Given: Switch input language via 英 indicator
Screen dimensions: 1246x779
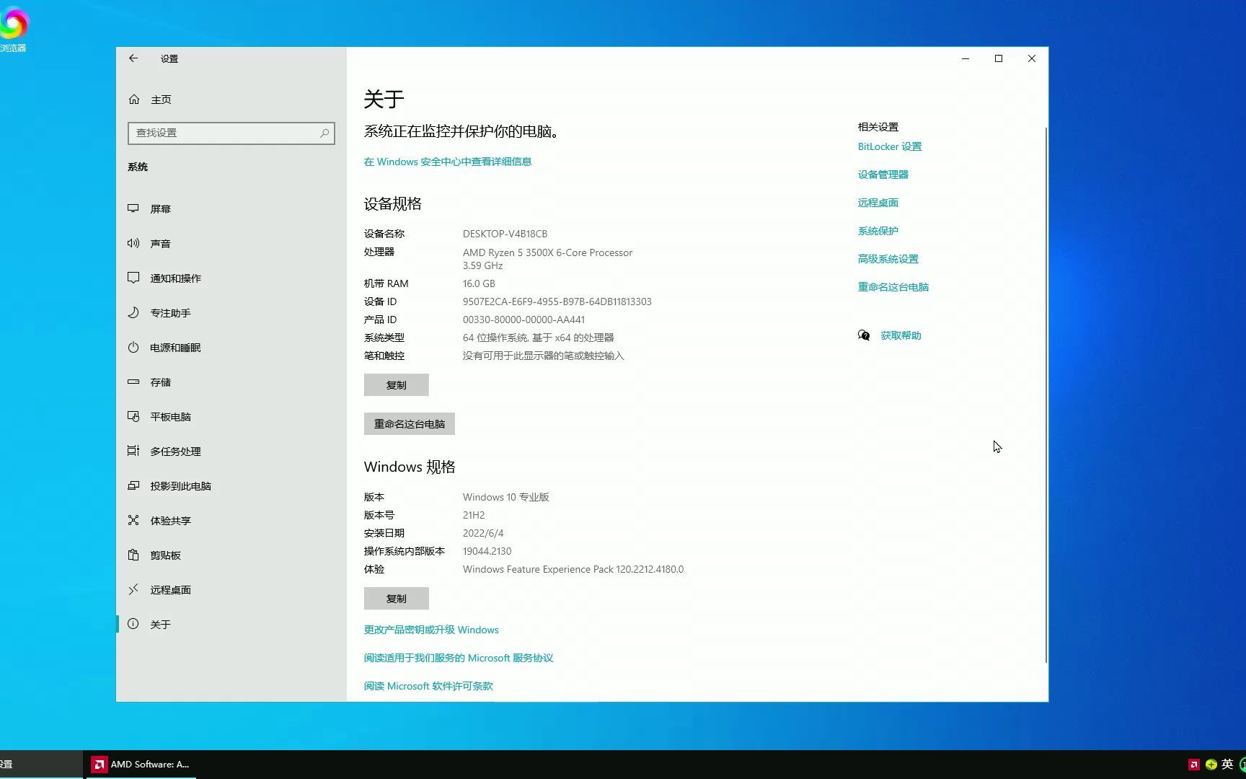Looking at the screenshot, I should pyautogui.click(x=1227, y=765).
